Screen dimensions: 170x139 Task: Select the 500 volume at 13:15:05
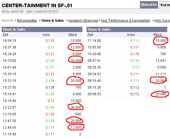click(78, 114)
